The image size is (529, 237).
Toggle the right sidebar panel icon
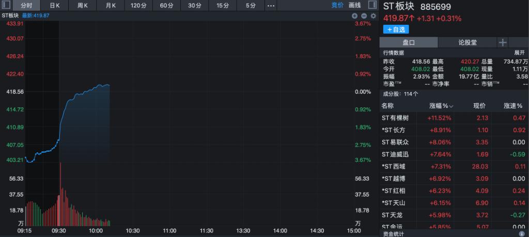372,5
